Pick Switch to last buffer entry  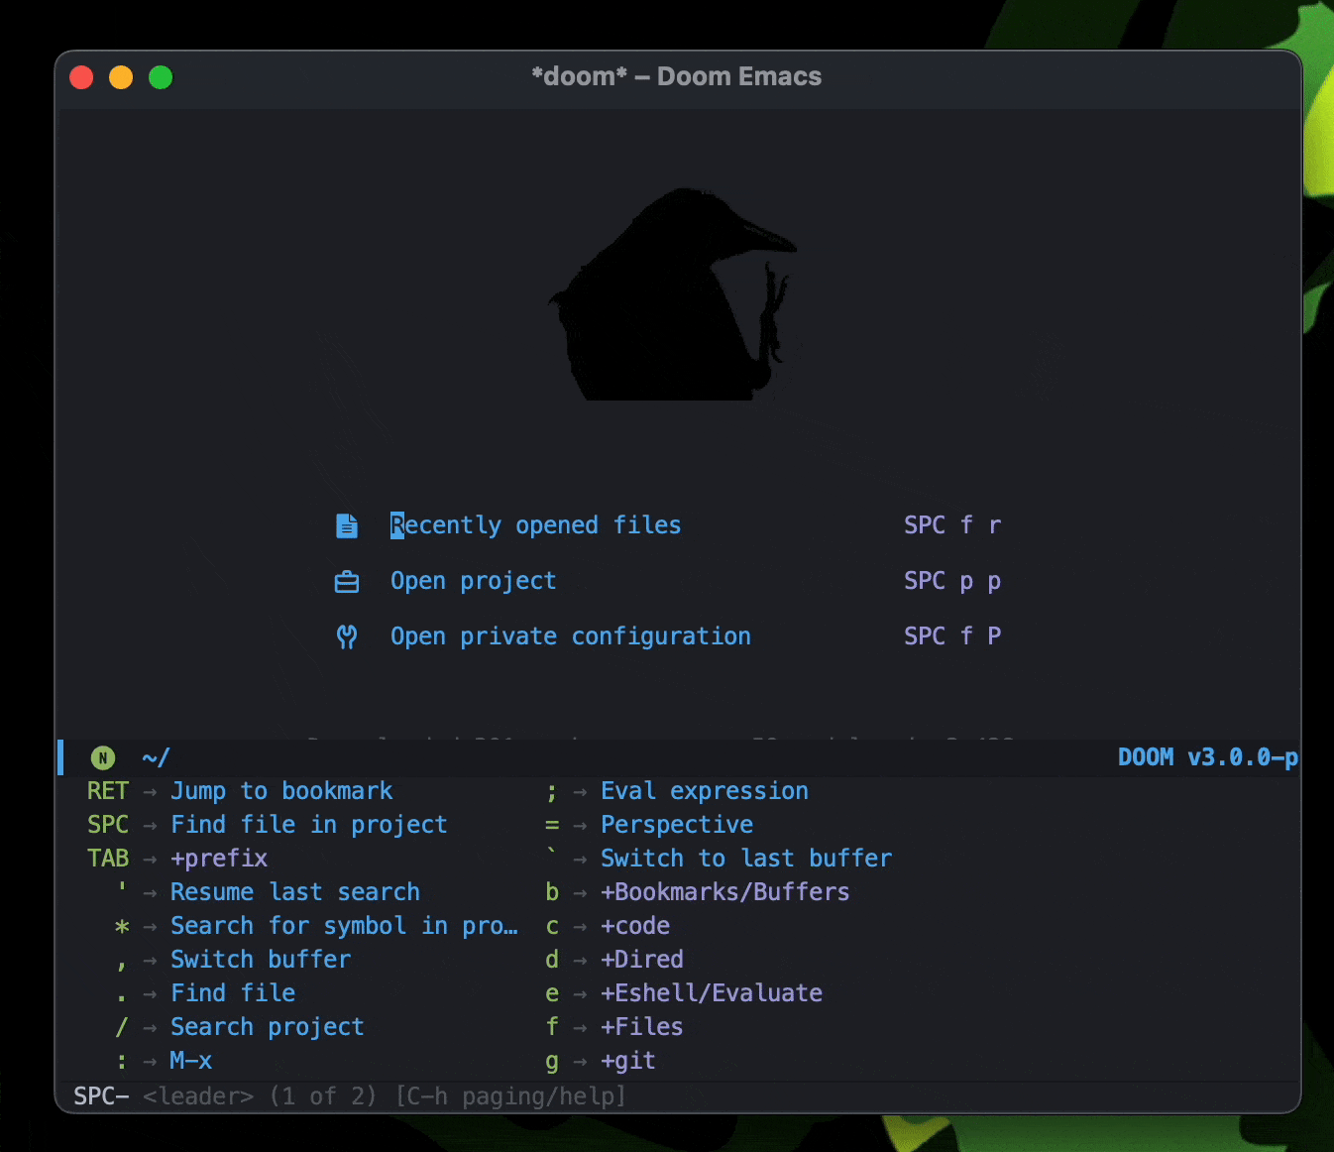pyautogui.click(x=745, y=859)
